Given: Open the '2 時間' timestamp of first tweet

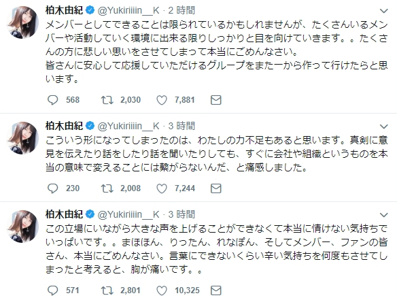Looking at the screenshot, I should point(182,10).
